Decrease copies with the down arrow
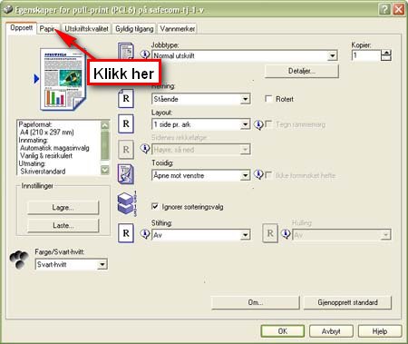The width and height of the screenshot is (408, 344). (x=386, y=58)
